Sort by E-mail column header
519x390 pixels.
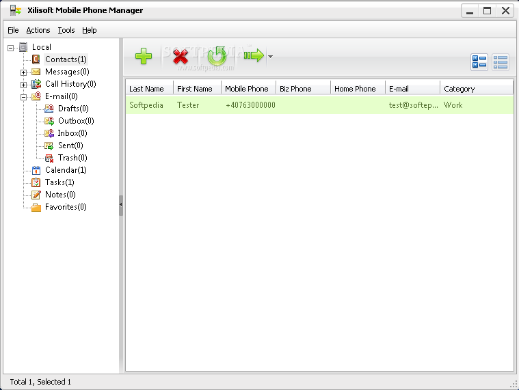[412, 89]
